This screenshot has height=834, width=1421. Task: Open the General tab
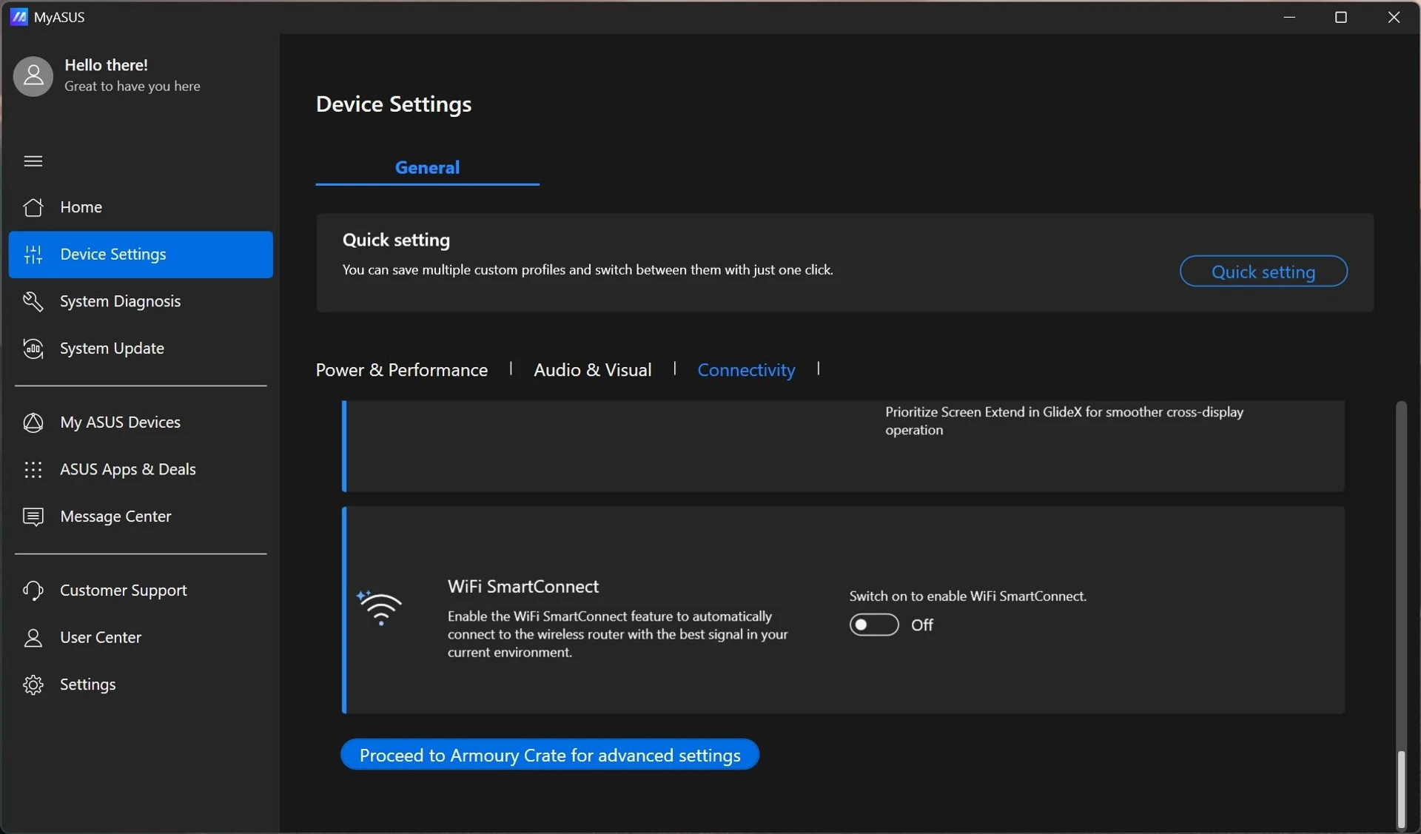(x=427, y=168)
